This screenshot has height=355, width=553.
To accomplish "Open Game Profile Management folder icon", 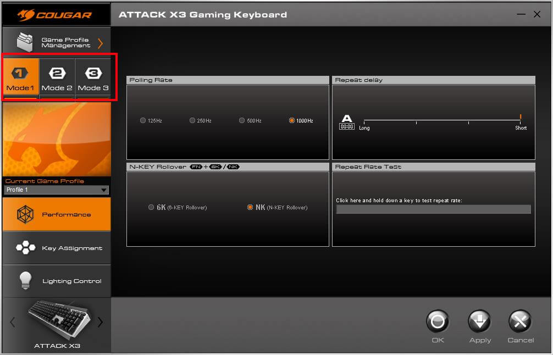I will coord(25,42).
